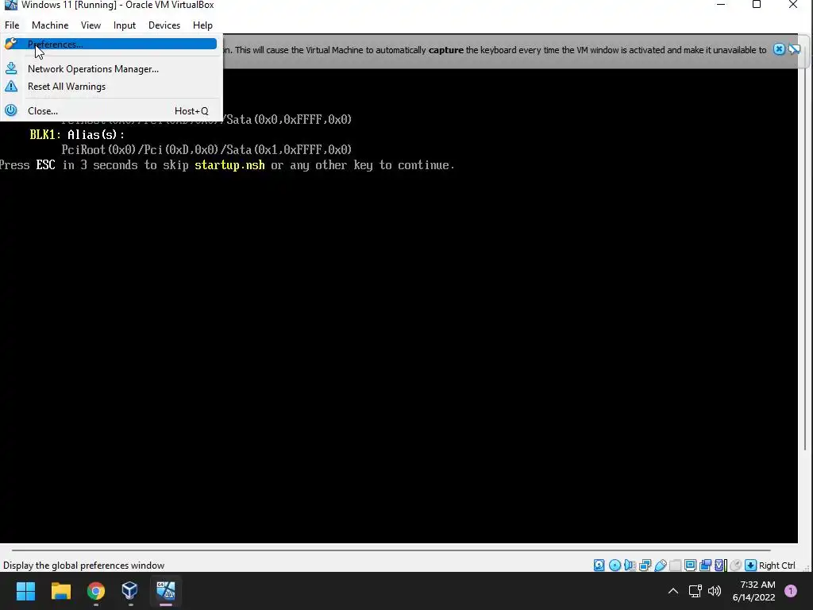813x610 pixels.
Task: Open File Explorer from the taskbar
Action: 60,591
